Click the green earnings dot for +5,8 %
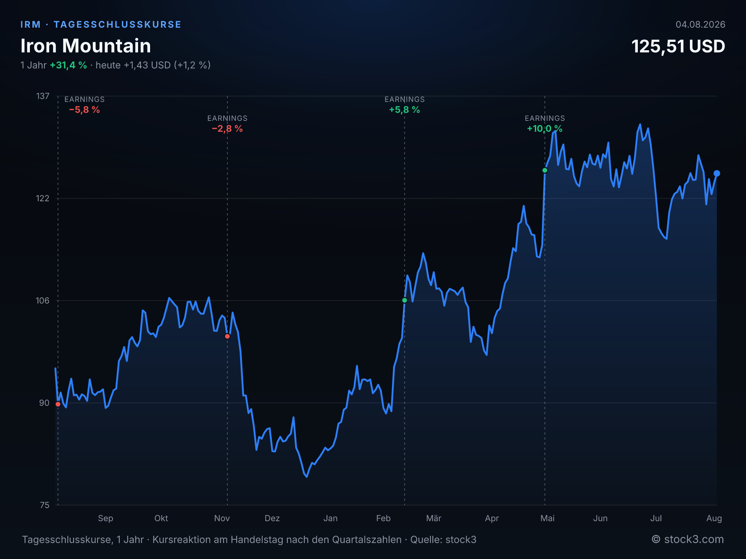Image resolution: width=746 pixels, height=559 pixels. [x=404, y=300]
